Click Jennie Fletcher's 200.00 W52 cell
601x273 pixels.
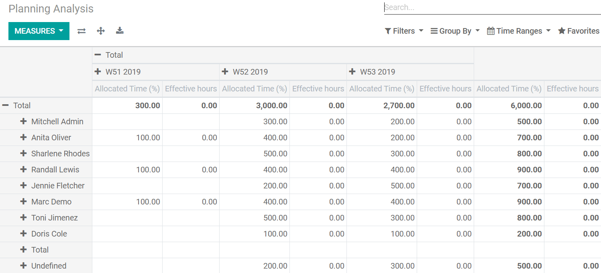click(x=255, y=186)
